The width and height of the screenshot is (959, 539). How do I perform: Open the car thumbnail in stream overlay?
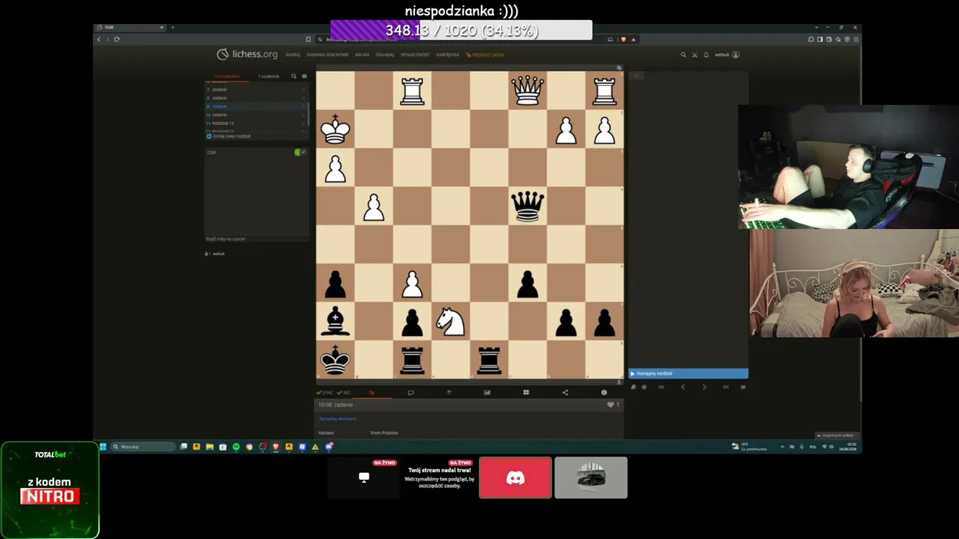point(591,478)
